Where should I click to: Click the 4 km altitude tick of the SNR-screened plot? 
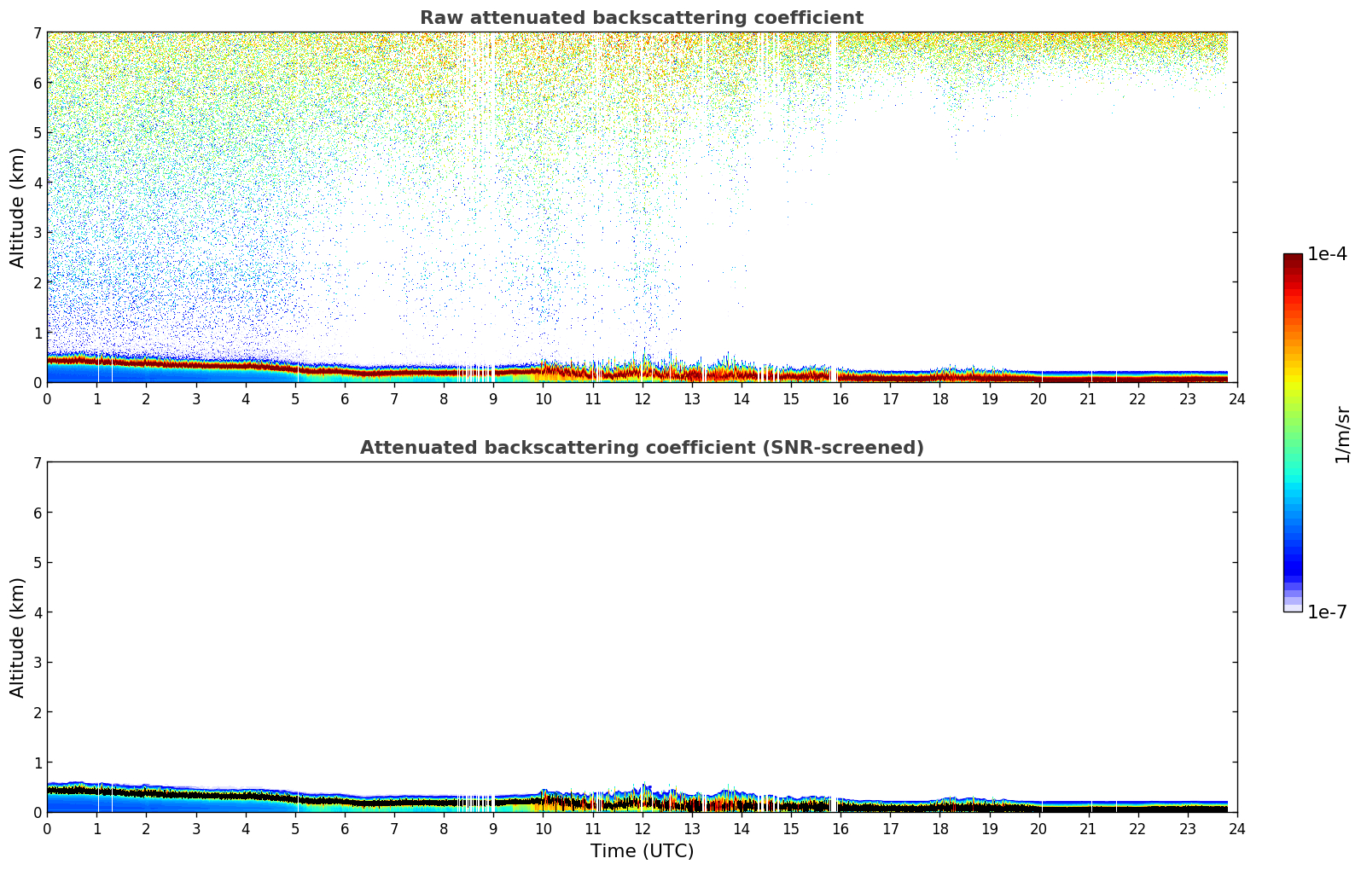pyautogui.click(x=37, y=612)
